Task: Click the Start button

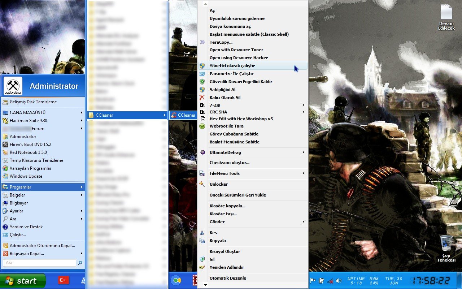Action: click(23, 281)
